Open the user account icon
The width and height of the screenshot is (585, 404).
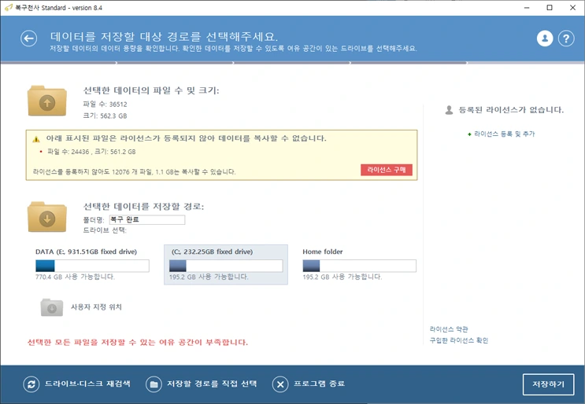coord(545,39)
